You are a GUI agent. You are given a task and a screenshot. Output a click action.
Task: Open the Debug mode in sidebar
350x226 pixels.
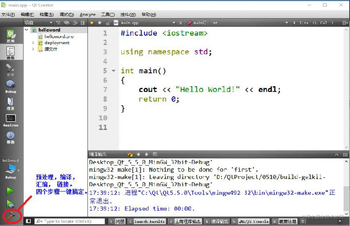tap(11, 87)
